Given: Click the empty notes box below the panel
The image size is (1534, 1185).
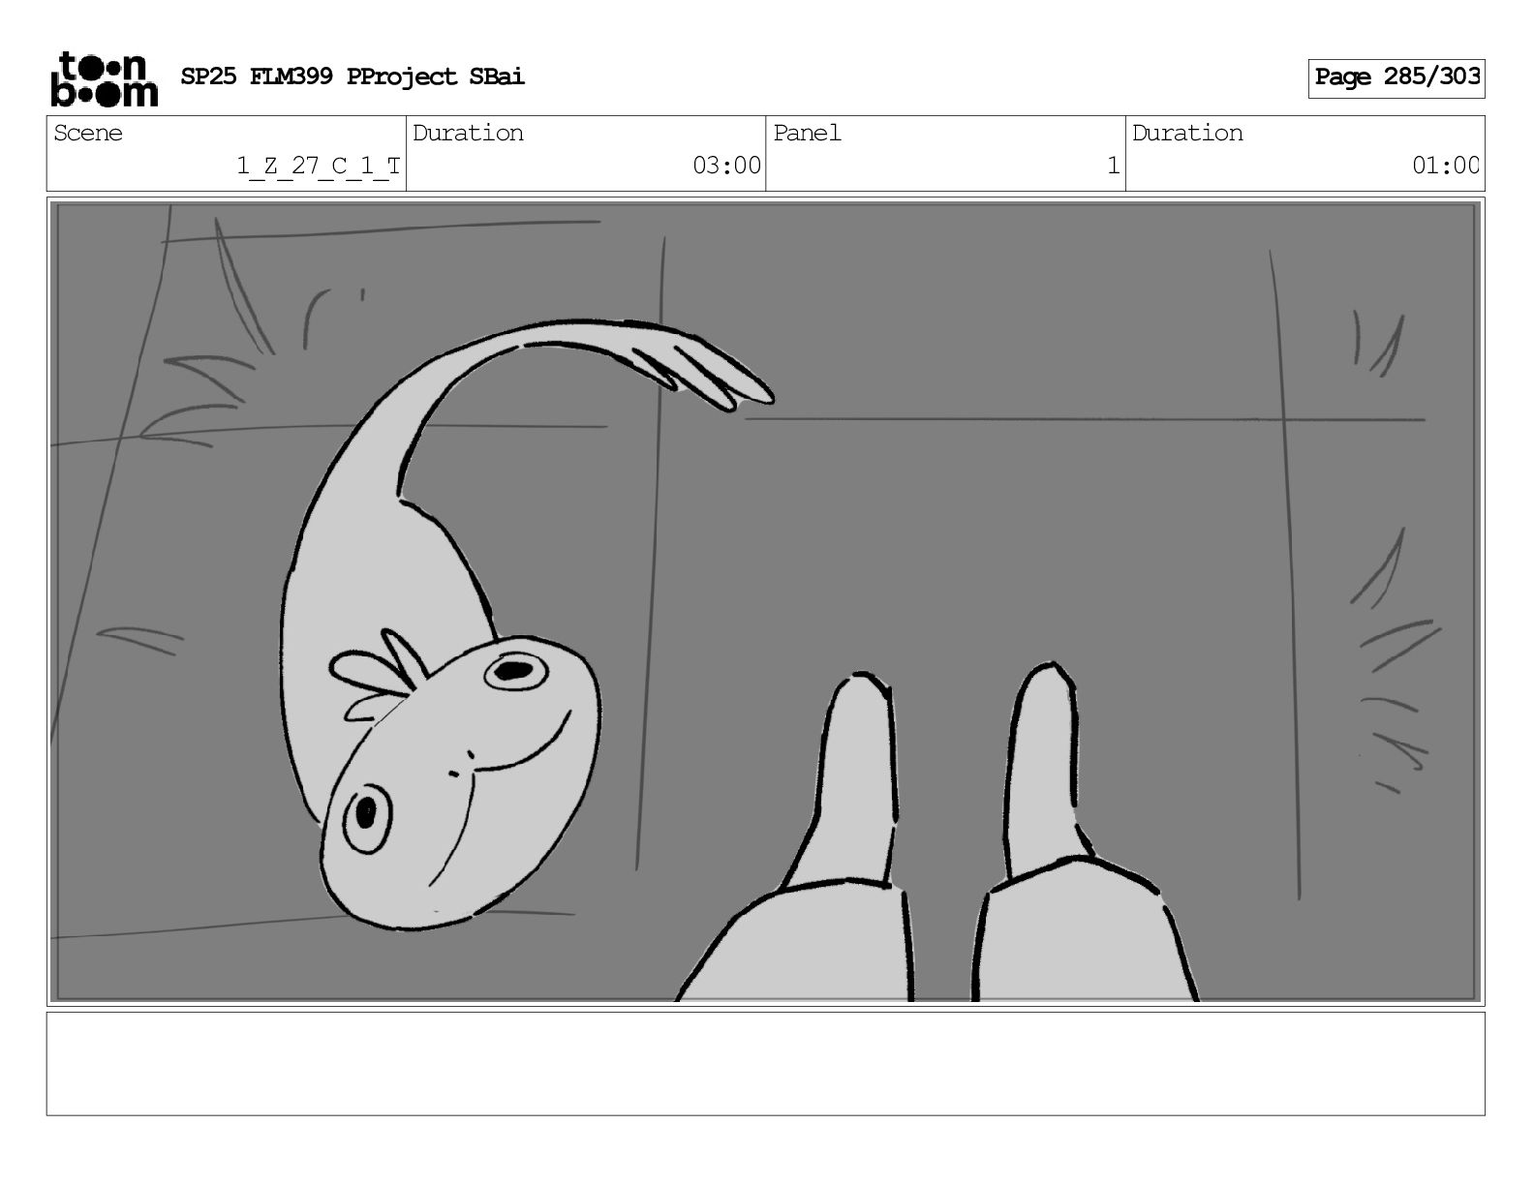Looking at the screenshot, I should pos(765,1064).
